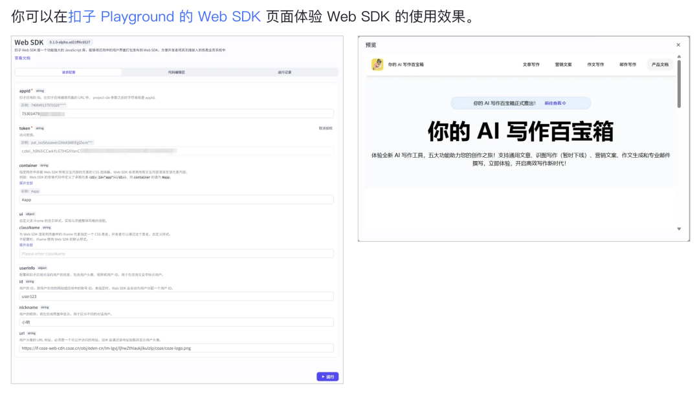
Task: Click the preview vertical scrollbar thumb
Action: [x=679, y=84]
